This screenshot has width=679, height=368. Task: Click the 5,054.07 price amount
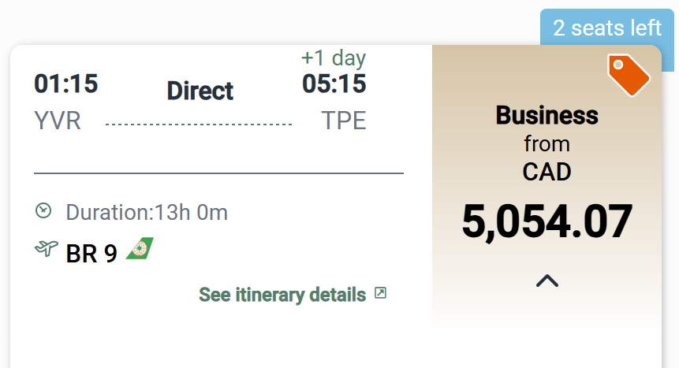(547, 221)
